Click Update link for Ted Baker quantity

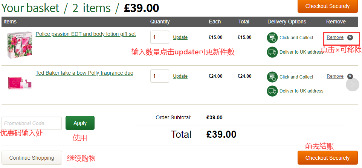pos(180,76)
